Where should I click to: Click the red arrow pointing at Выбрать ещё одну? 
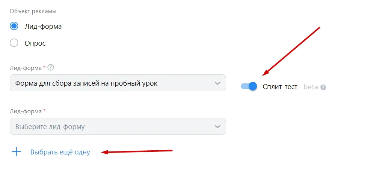coord(137,152)
